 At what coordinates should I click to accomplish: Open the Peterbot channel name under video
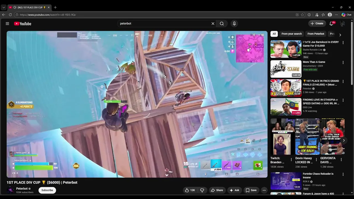point(22,188)
